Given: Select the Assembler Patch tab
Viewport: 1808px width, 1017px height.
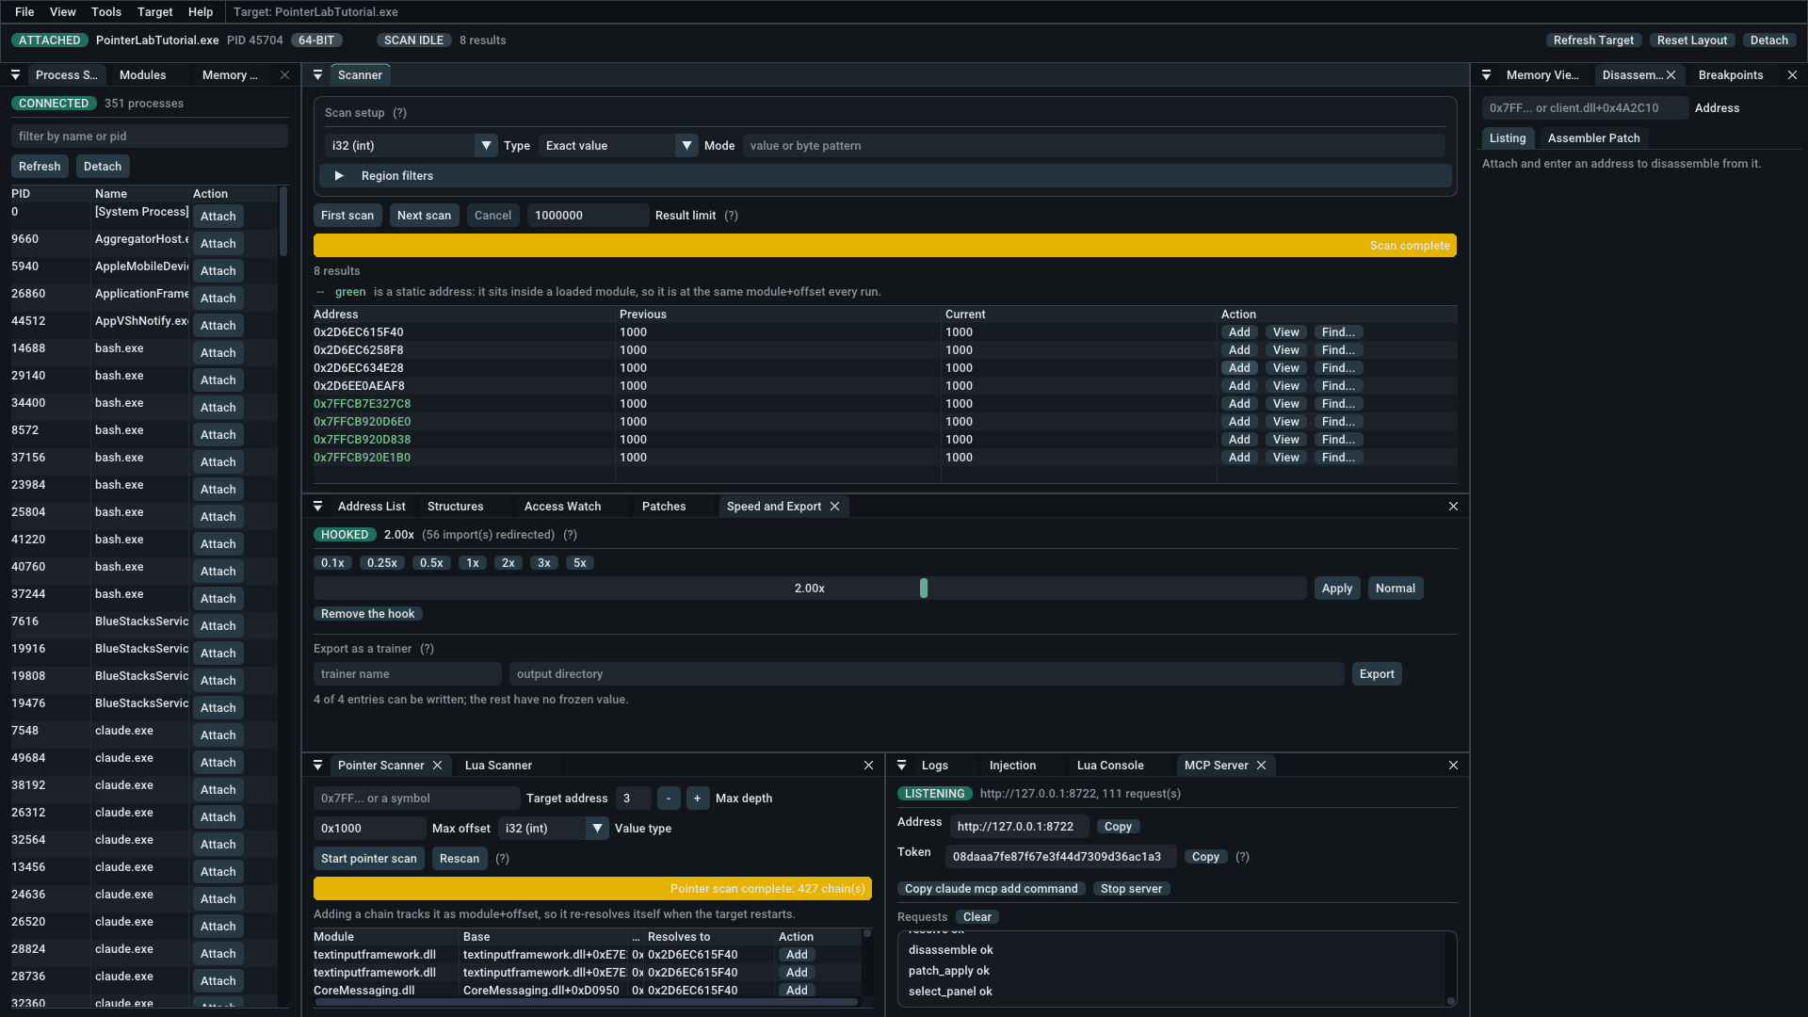Looking at the screenshot, I should (x=1593, y=138).
